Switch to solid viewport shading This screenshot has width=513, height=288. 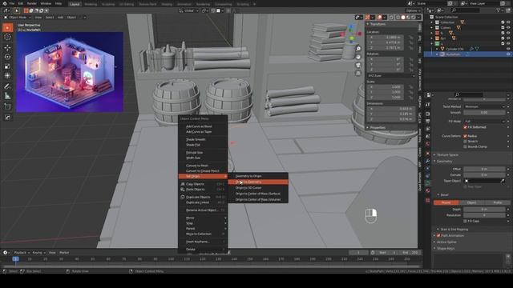pyautogui.click(x=403, y=18)
